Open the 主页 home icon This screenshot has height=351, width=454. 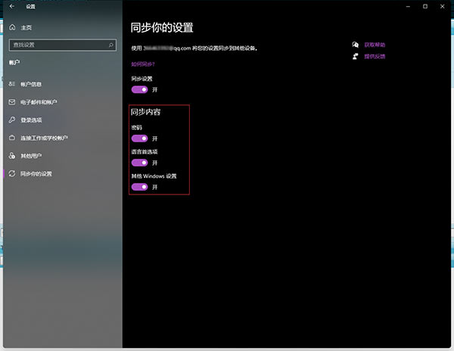12,27
